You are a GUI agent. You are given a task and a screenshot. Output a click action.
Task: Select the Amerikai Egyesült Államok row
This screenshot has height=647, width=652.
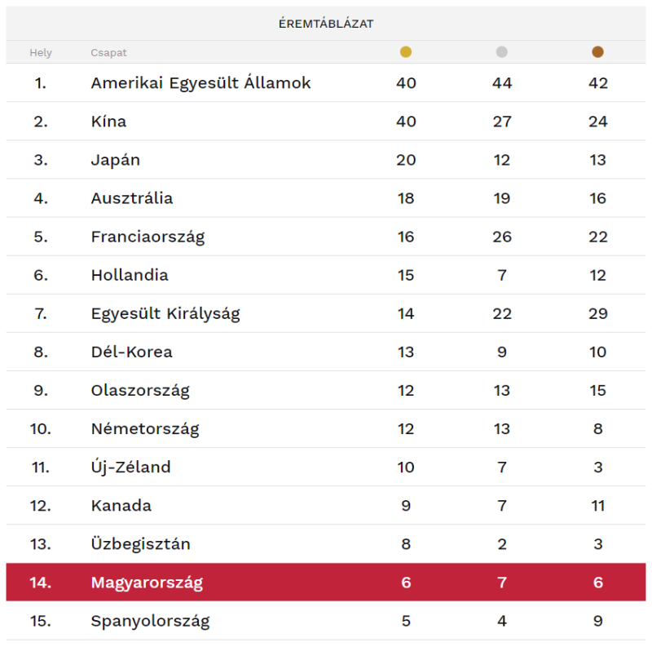coord(200,83)
